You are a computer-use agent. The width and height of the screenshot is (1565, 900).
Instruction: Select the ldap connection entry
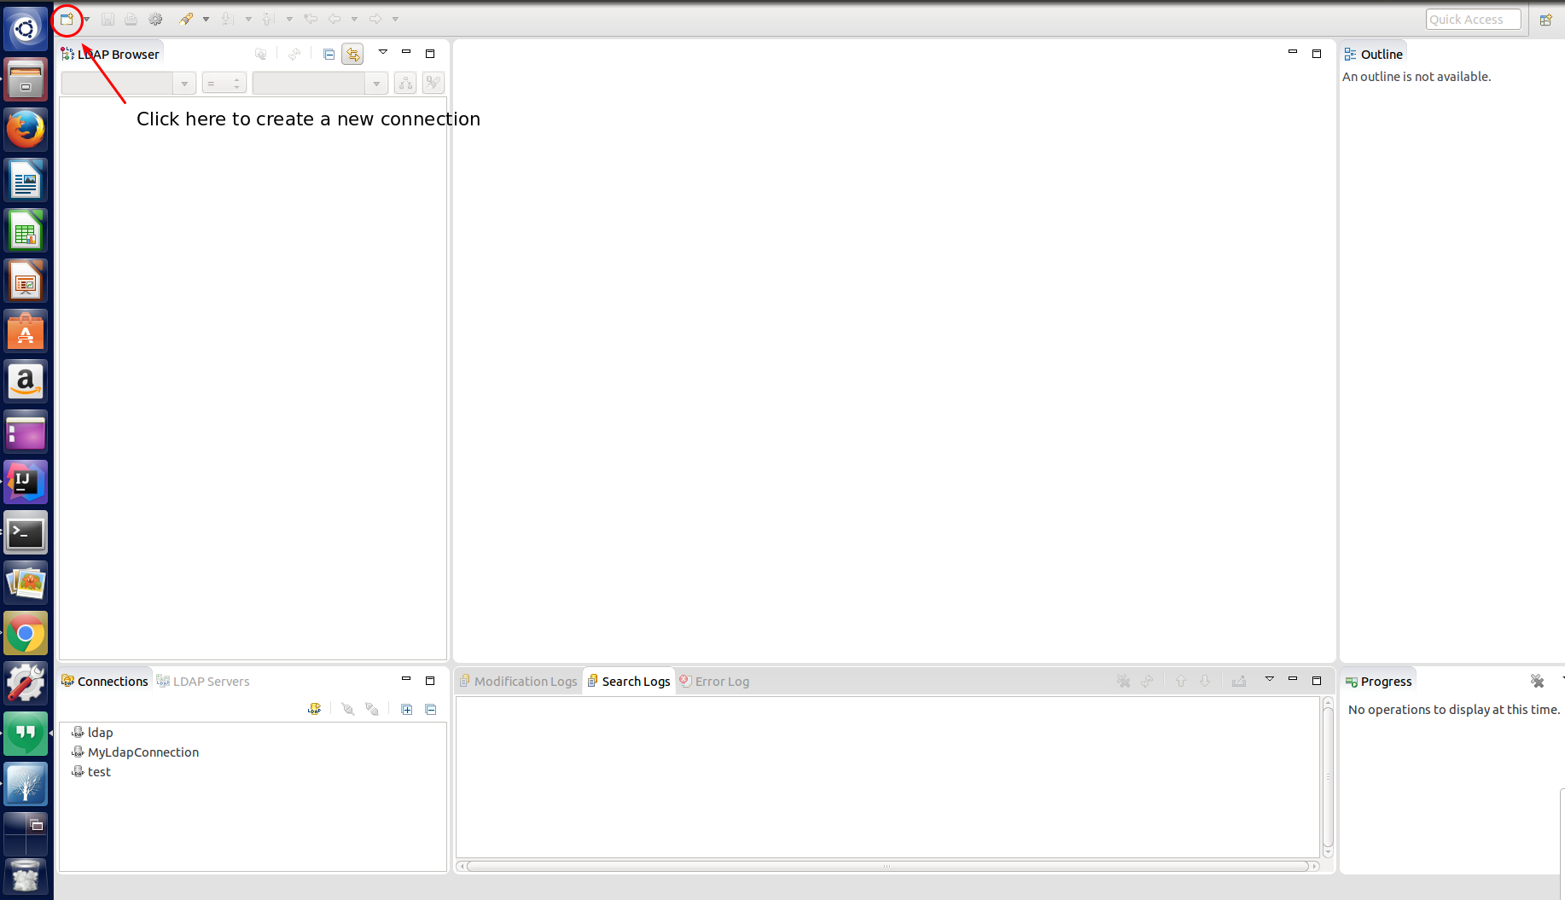click(x=92, y=732)
